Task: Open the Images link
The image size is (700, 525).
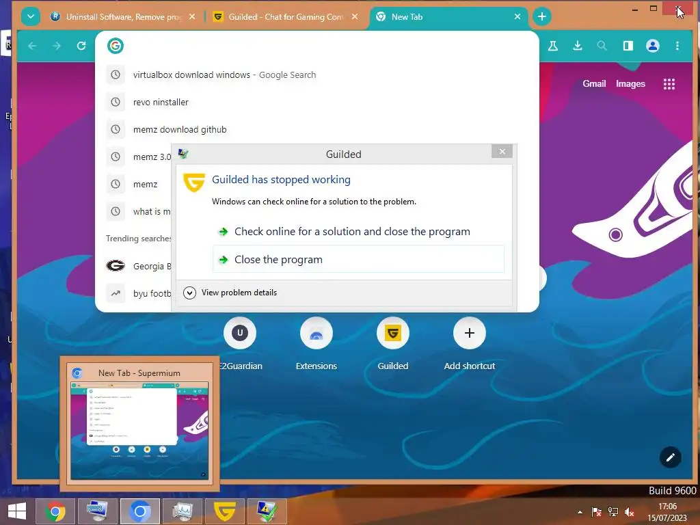Action: (x=630, y=83)
